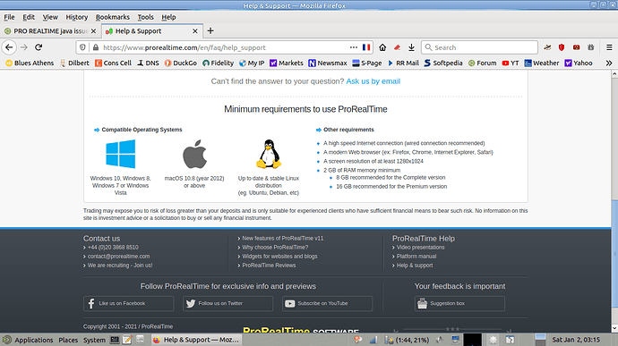
Task: Open the Weather bookmark
Action: click(x=542, y=63)
